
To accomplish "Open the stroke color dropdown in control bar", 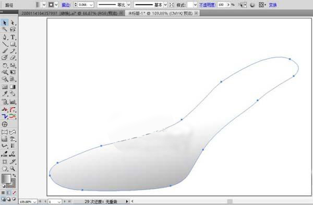I will pos(56,5).
